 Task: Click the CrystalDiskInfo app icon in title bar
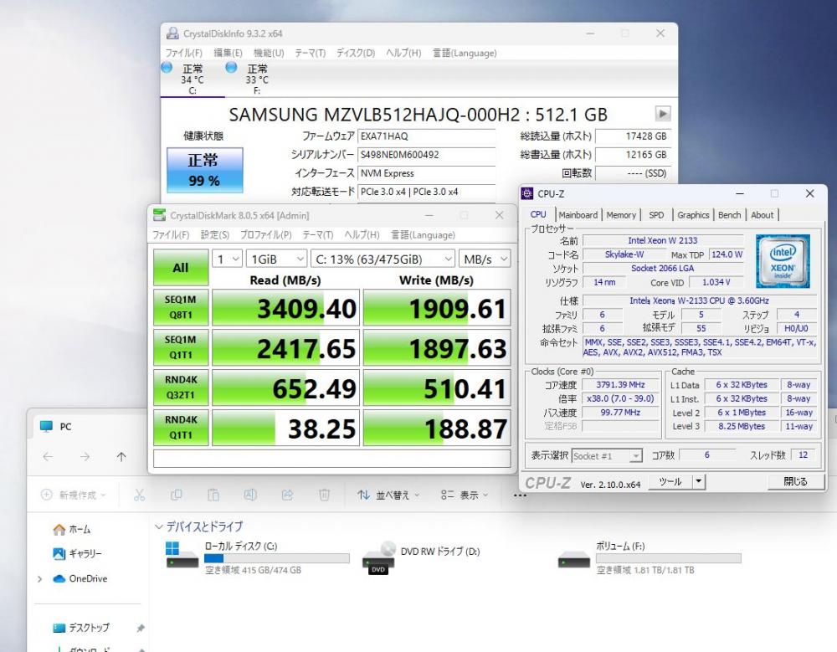coord(172,33)
